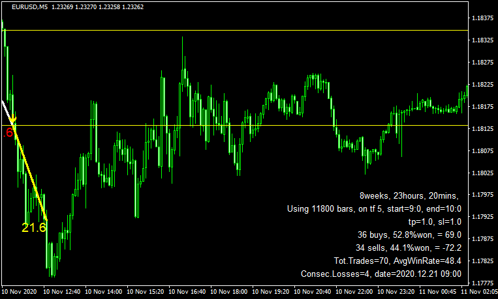The image size is (498, 299).
Task: Click the 10 Nov 16:40 time label
Action: click(189, 292)
